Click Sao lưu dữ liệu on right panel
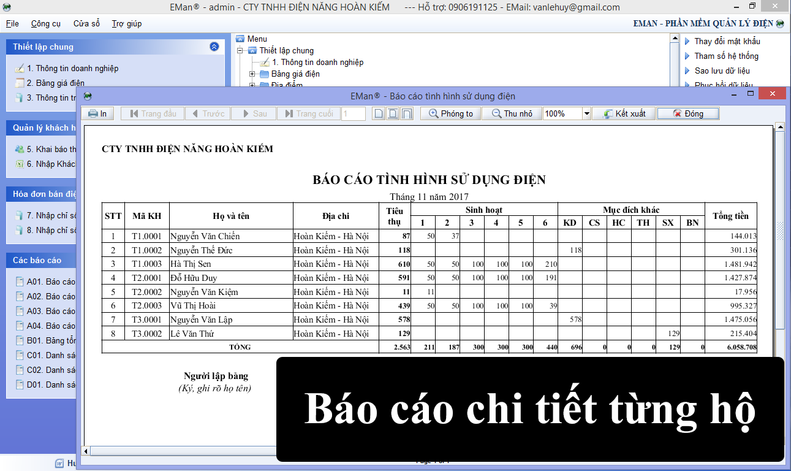This screenshot has width=791, height=471. 722,71
